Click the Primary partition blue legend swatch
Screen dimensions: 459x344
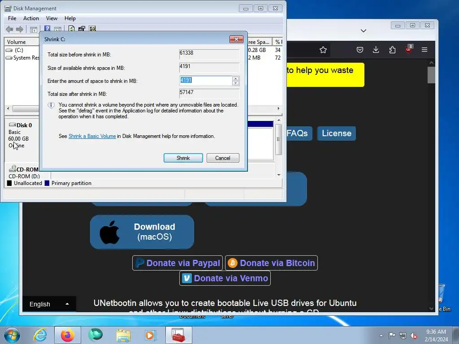47,183
